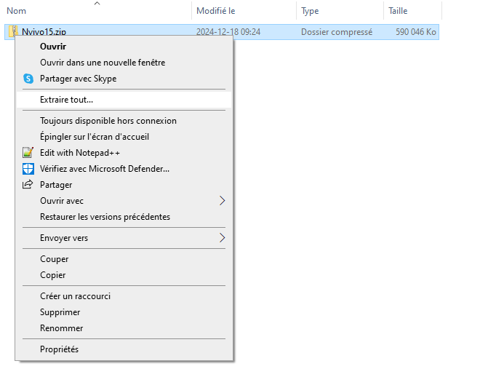Expand the Ouvrir avec submenu arrow

click(223, 201)
